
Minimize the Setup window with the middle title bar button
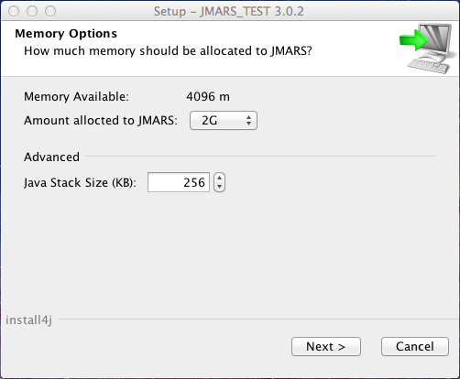click(x=32, y=11)
